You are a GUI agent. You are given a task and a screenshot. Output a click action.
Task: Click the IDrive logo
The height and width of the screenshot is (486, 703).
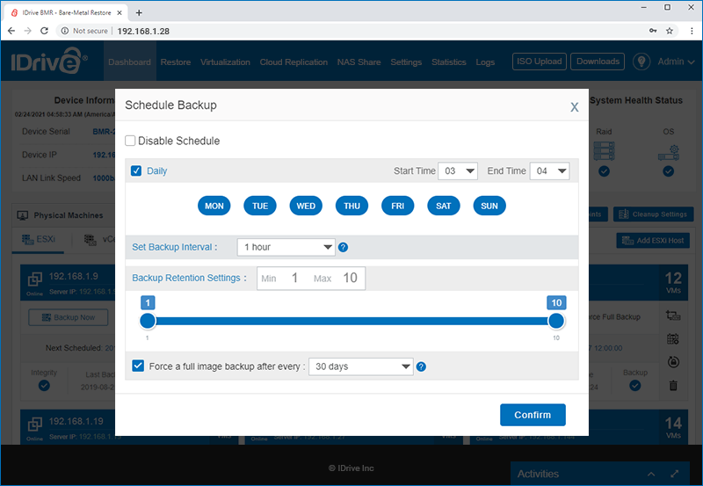coord(49,61)
